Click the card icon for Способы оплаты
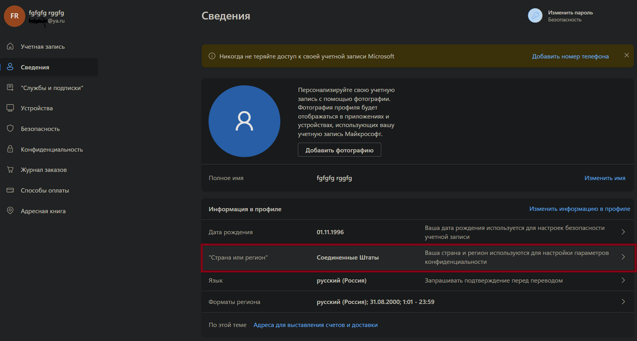The image size is (637, 341). [10, 190]
